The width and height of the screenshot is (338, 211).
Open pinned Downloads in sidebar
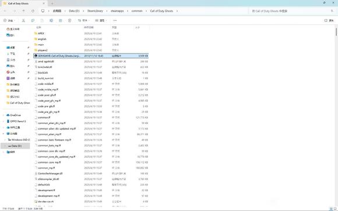10,53
